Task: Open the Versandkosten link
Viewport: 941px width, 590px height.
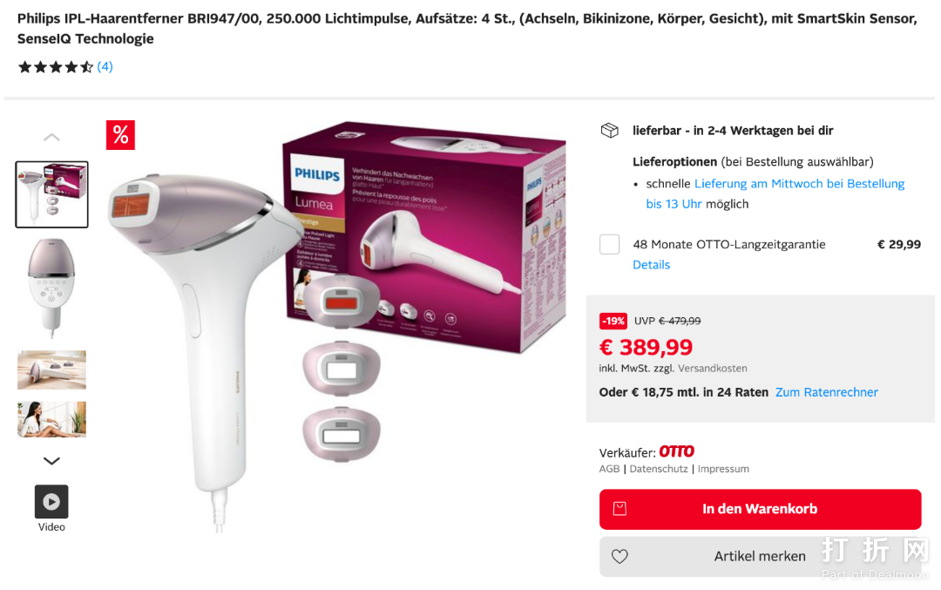Action: point(713,369)
